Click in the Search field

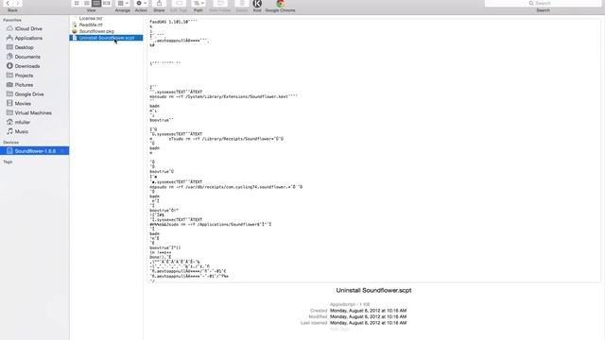coord(543,3)
